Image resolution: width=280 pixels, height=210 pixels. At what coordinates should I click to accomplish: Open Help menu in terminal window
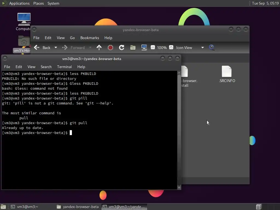[81, 67]
